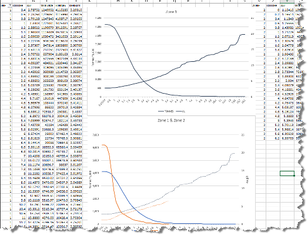The height and width of the screenshot is (235, 308).
Task: Select the ZONE header in the right table
Action: pos(259,6)
